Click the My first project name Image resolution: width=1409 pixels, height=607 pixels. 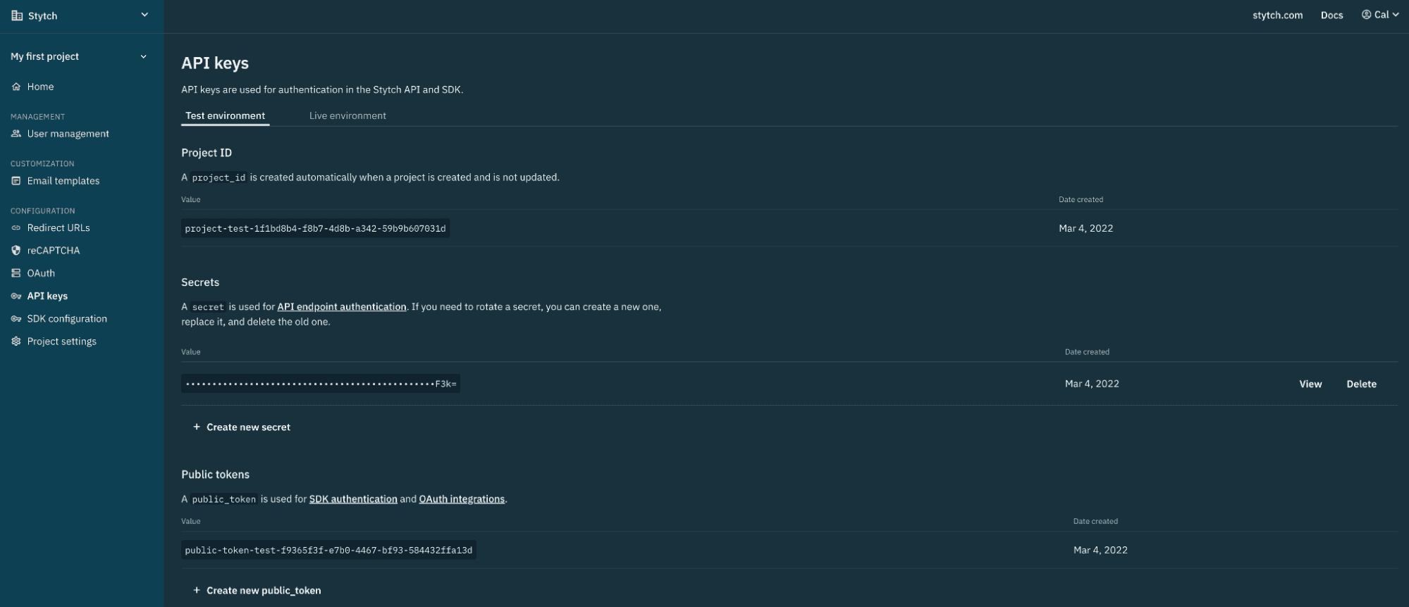click(44, 56)
